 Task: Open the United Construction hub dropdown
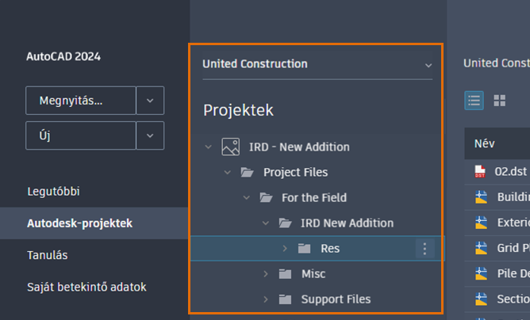[428, 65]
